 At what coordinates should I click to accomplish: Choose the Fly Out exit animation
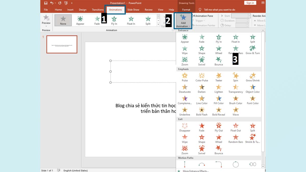[x=219, y=127]
